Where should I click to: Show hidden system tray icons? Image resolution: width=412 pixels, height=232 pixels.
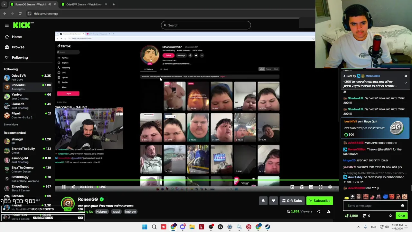pyautogui.click(x=359, y=227)
